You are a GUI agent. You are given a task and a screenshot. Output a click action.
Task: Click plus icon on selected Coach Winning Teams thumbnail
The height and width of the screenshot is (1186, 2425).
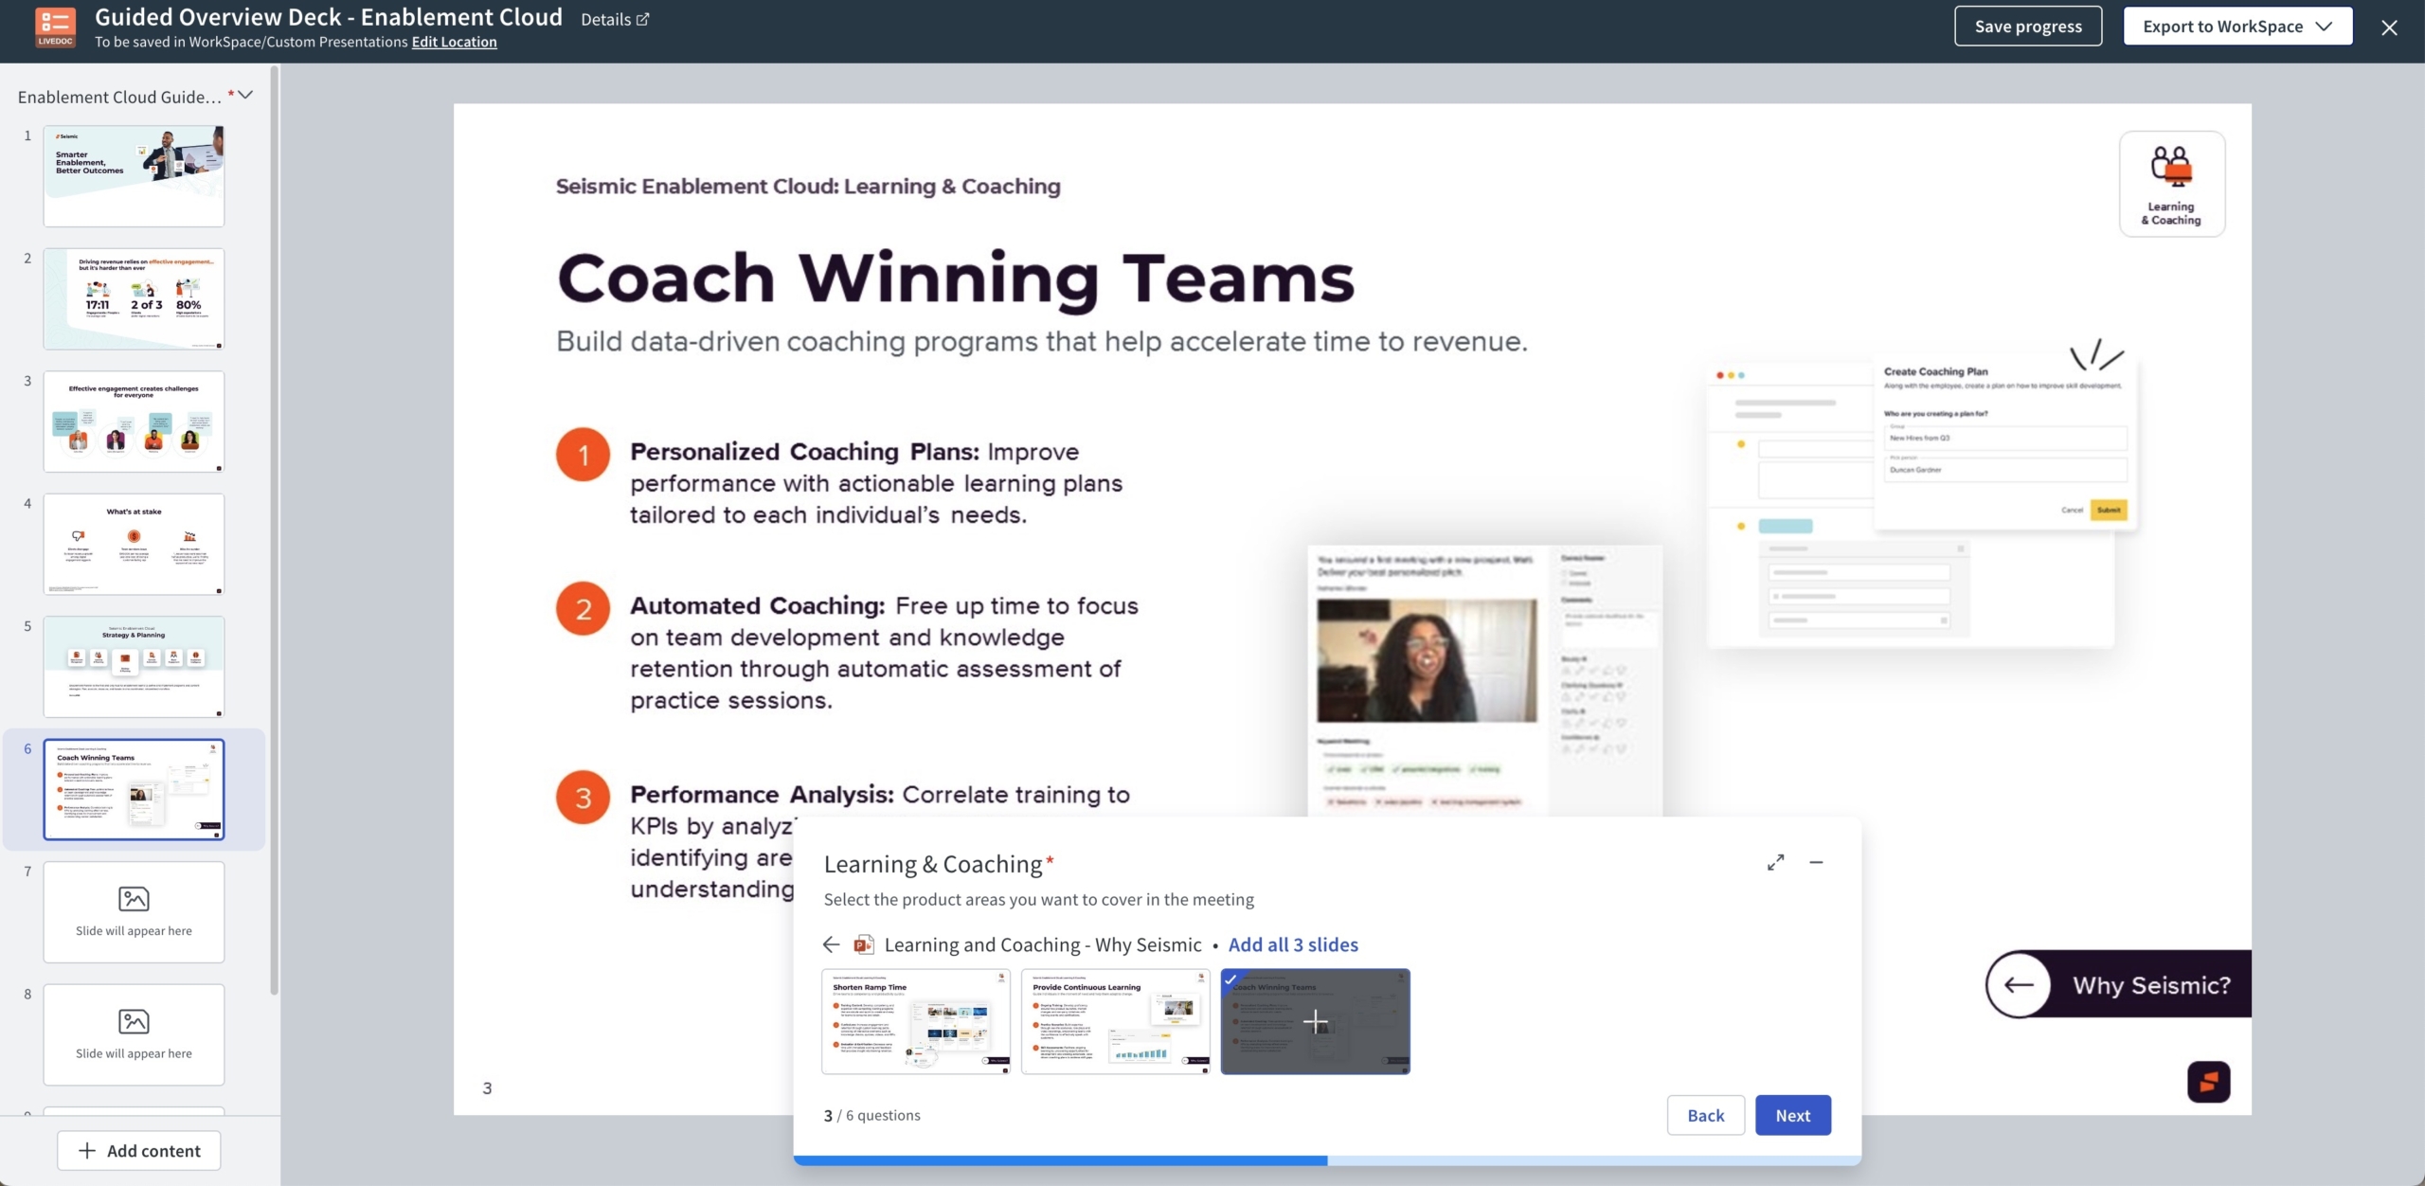pyautogui.click(x=1315, y=1022)
